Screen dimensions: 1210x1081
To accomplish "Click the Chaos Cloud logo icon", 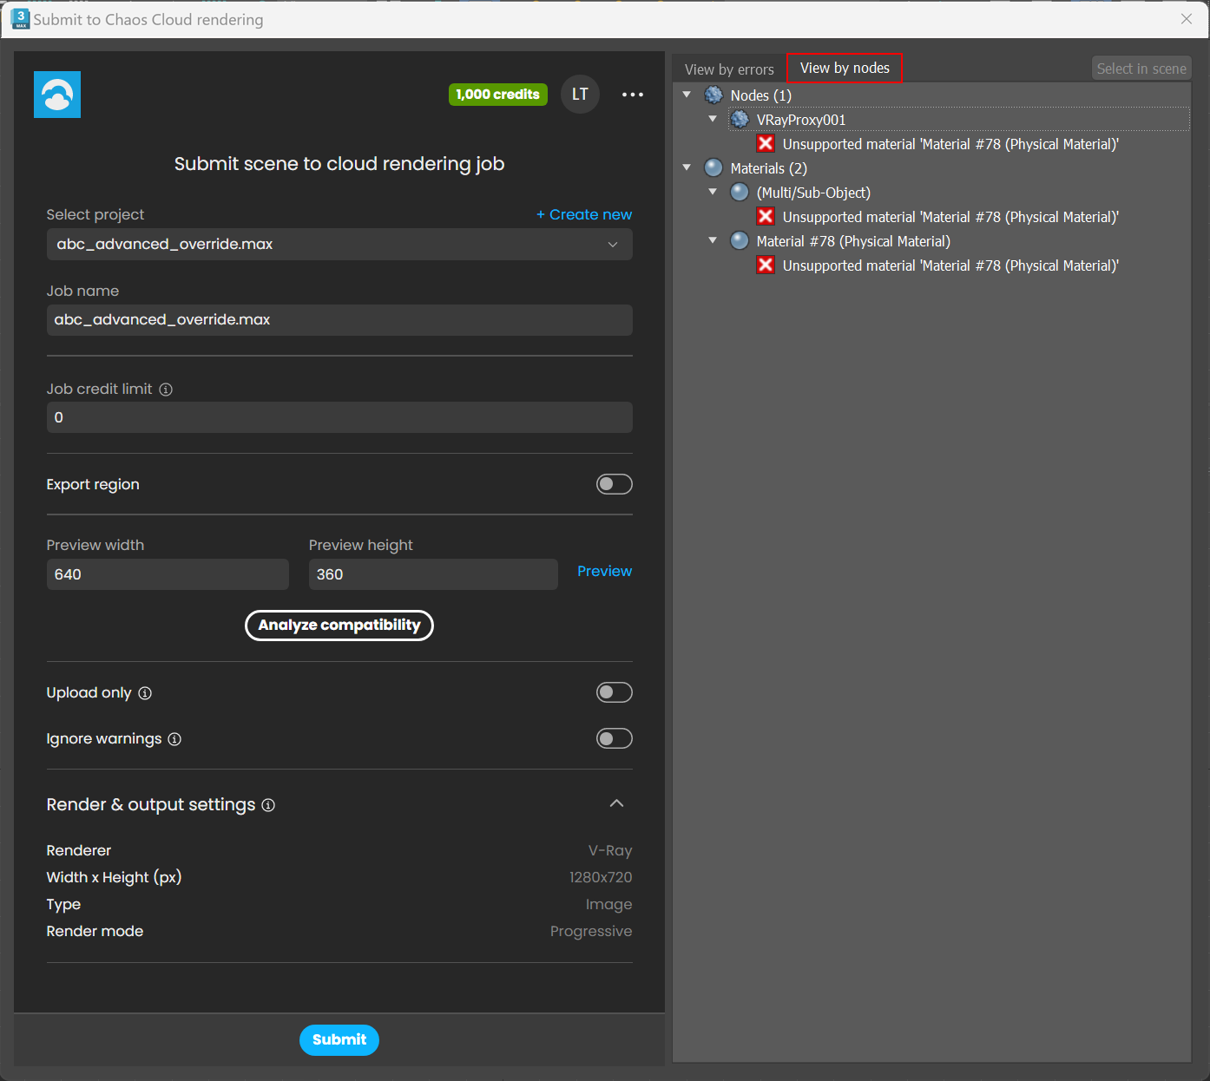I will (x=56, y=94).
